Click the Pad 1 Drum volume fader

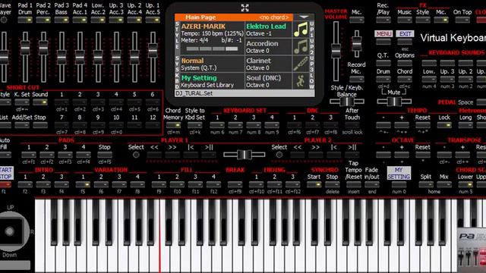click(x=25, y=48)
